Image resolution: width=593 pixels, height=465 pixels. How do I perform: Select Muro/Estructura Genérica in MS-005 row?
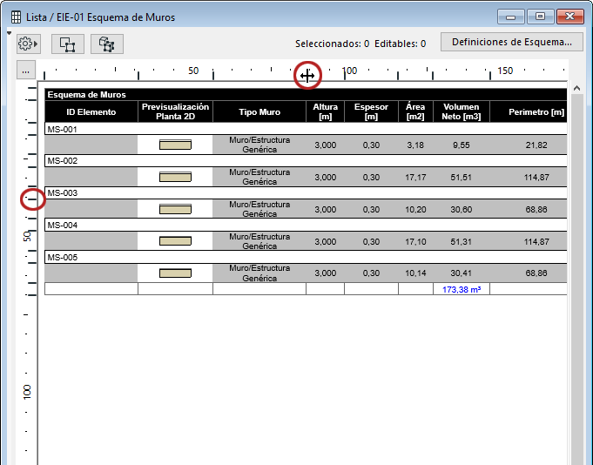point(259,273)
